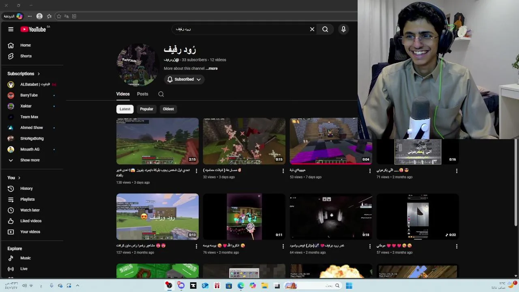
Task: Click the page vertical scrollbar
Action: (x=516, y=182)
